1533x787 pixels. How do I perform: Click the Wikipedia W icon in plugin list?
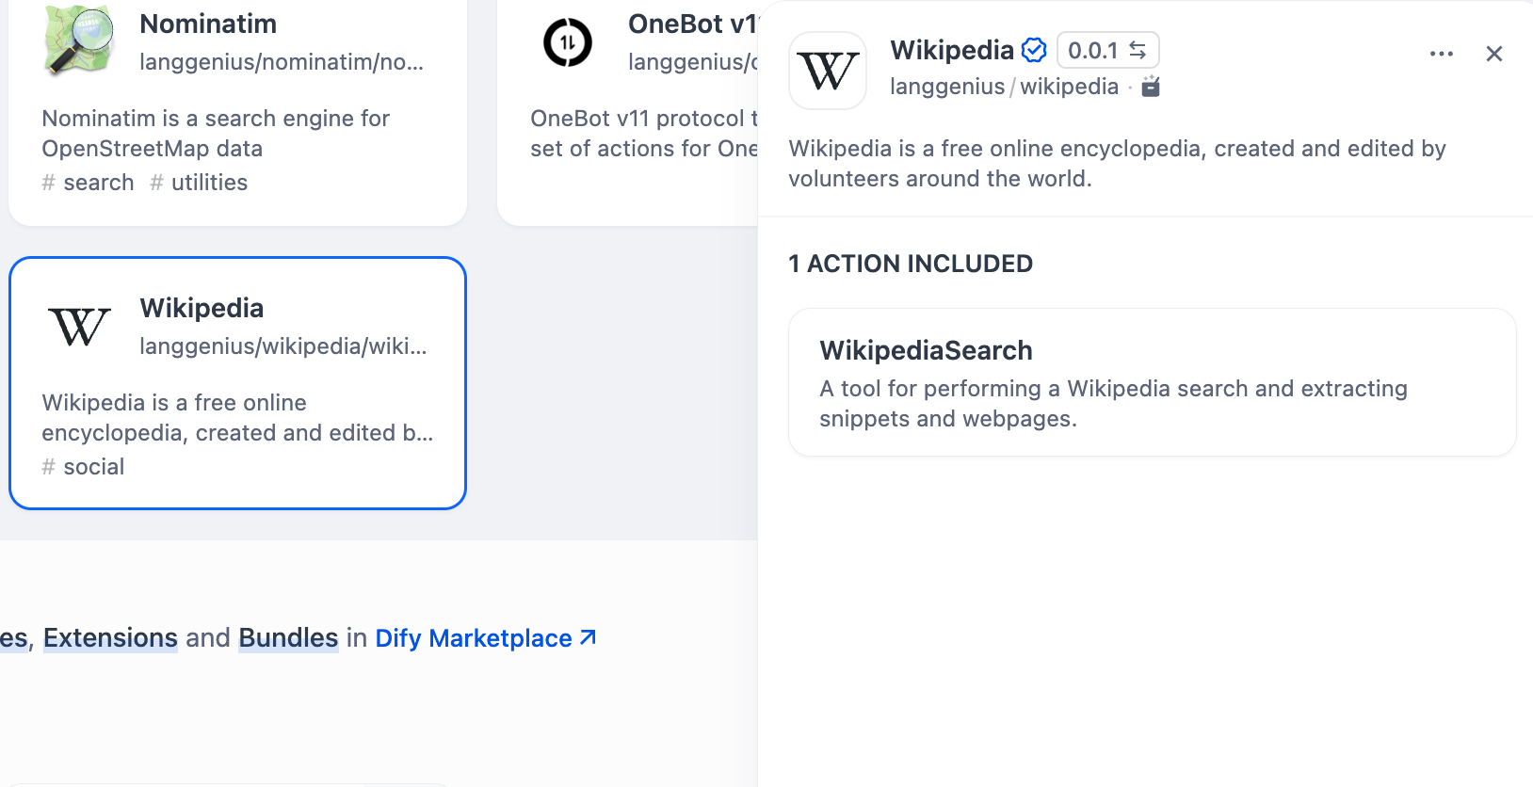(79, 327)
